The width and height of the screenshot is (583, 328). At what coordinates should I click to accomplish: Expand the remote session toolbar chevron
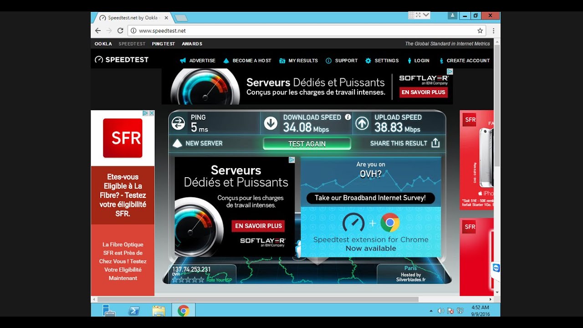pos(426,15)
